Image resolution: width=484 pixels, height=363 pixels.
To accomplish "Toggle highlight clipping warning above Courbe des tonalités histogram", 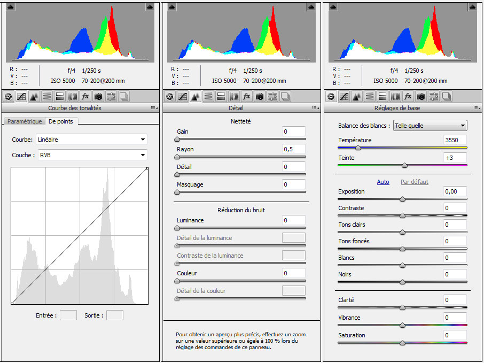I will pyautogui.click(x=150, y=7).
